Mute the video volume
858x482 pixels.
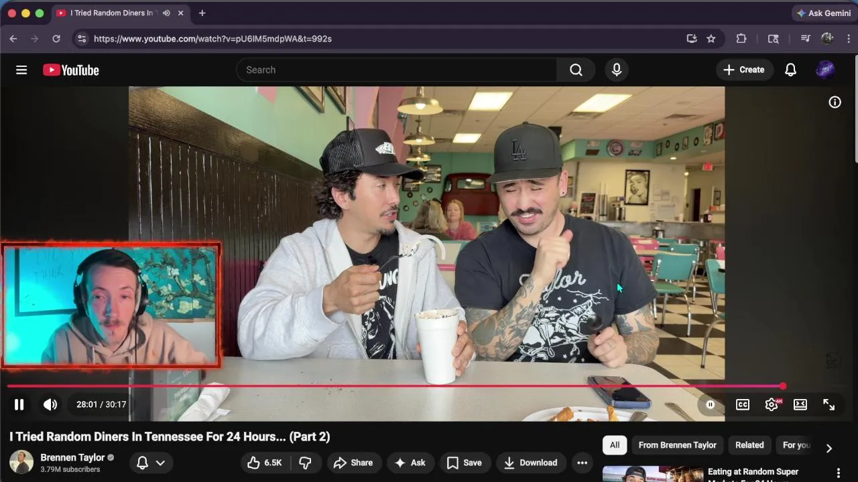click(50, 404)
